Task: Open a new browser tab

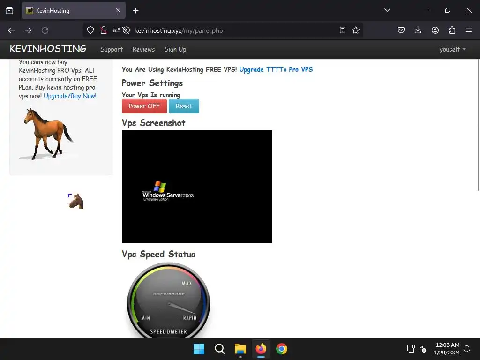Action: pyautogui.click(x=135, y=11)
